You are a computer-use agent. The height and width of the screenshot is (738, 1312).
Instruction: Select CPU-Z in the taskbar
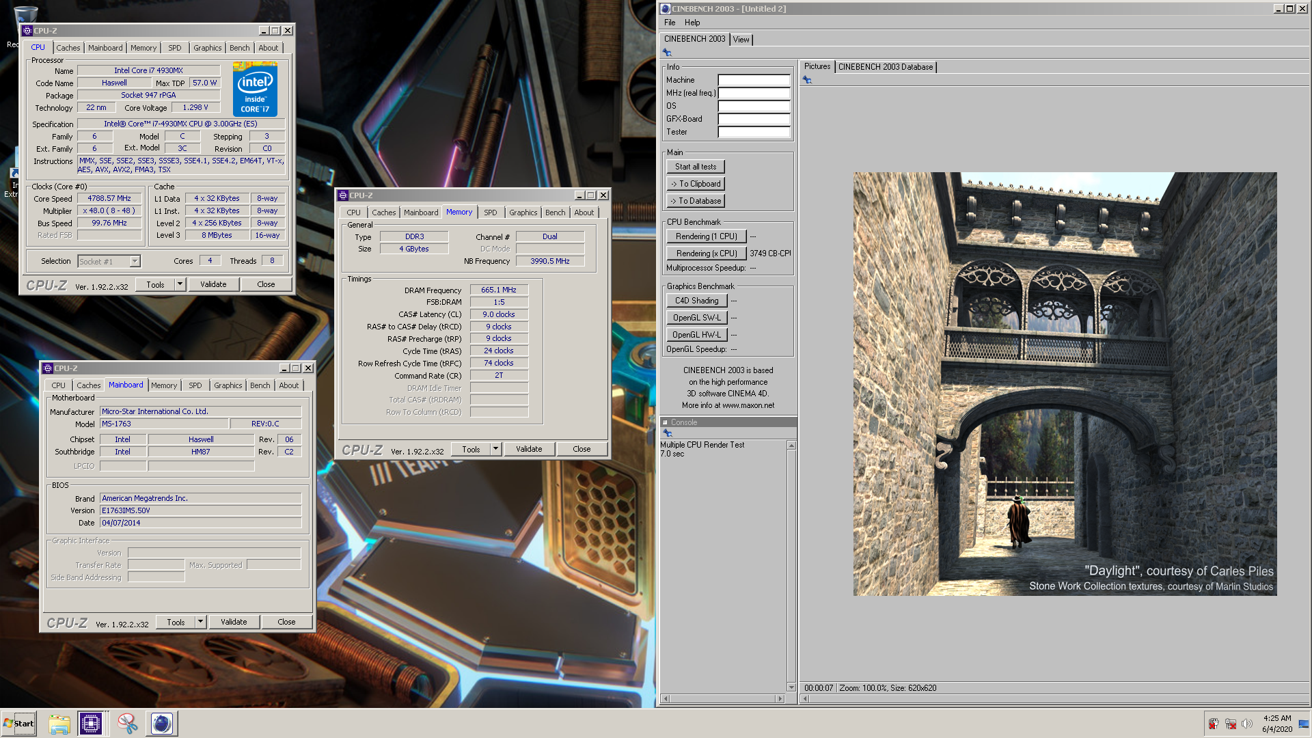90,723
